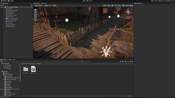Select the Inspector tab
The width and height of the screenshot is (175, 98).
pos(138,3)
